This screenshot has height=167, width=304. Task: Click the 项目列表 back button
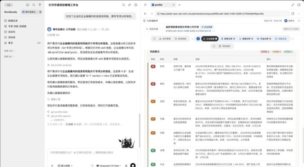pos(152,29)
